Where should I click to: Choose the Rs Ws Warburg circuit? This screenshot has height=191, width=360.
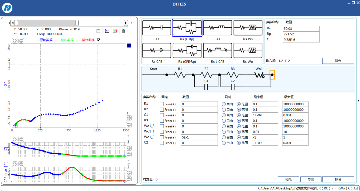click(x=248, y=28)
